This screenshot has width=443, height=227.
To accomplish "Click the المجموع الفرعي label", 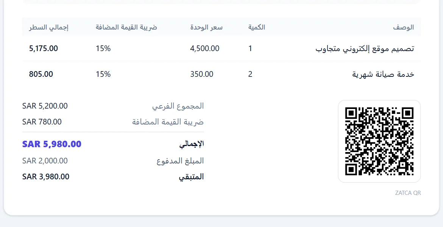I will [x=178, y=106].
